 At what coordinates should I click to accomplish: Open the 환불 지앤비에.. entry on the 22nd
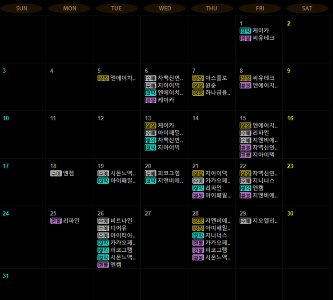(259, 195)
